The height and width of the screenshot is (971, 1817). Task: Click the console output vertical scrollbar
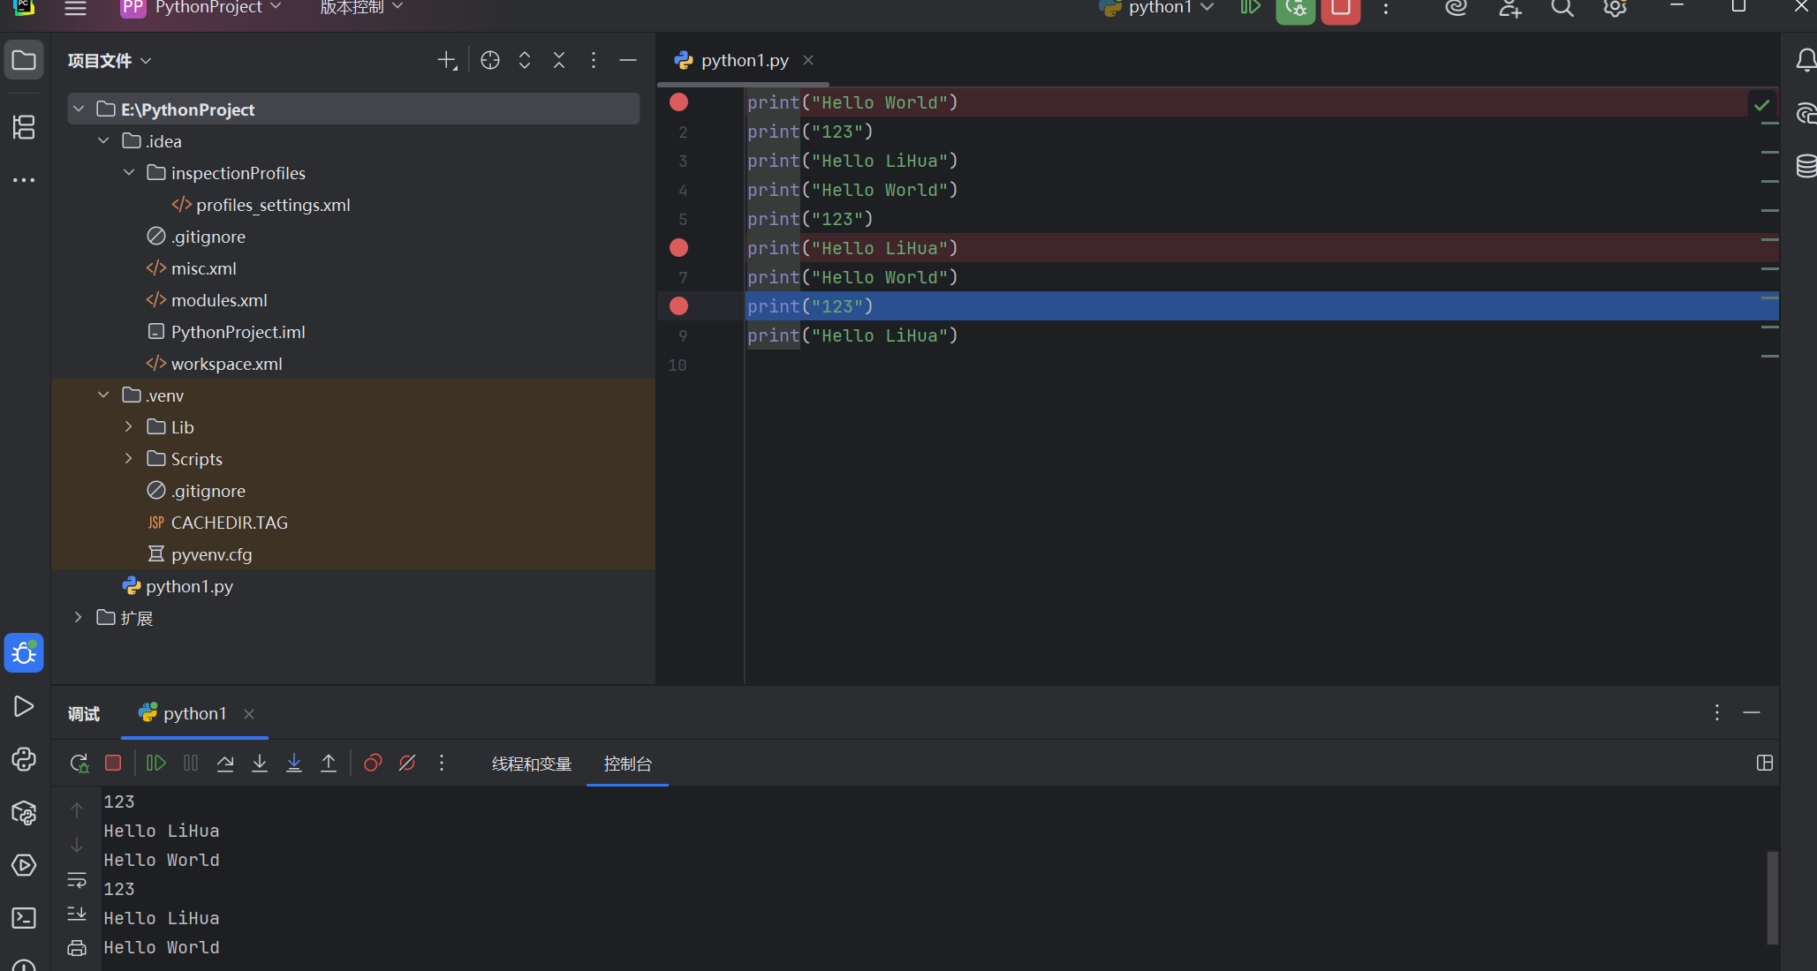1771,896
